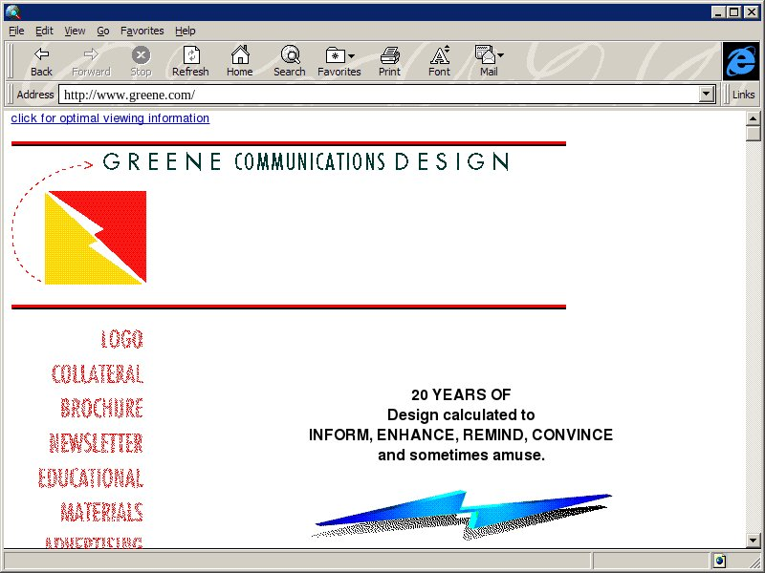Open the File menu
This screenshot has width=765, height=573.
(16, 31)
